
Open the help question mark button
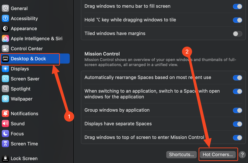[x=242, y=155]
